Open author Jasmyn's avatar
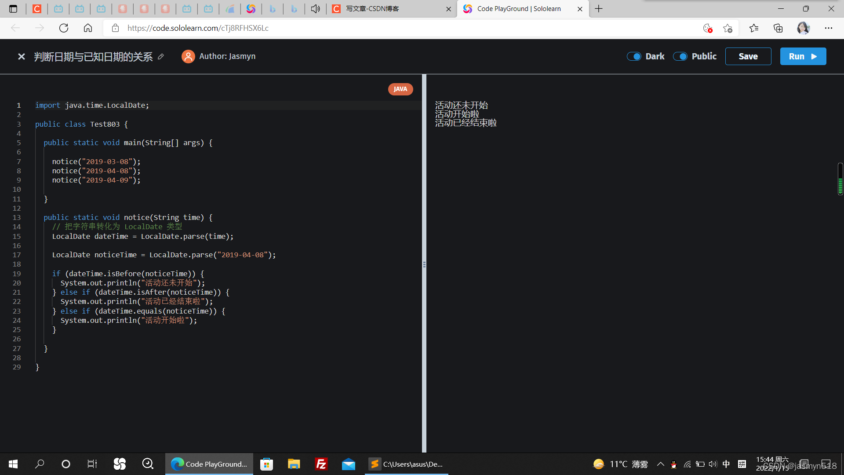Screen dimensions: 844x475 point(188,56)
